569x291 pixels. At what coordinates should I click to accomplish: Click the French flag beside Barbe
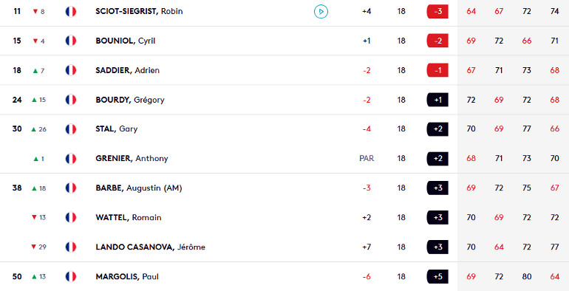[71, 188]
